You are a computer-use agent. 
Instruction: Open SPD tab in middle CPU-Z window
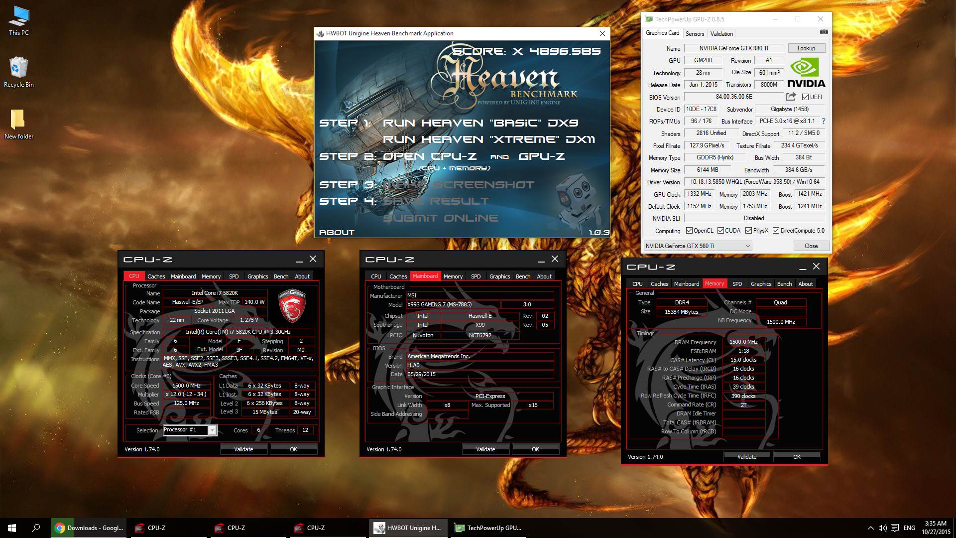pos(476,276)
